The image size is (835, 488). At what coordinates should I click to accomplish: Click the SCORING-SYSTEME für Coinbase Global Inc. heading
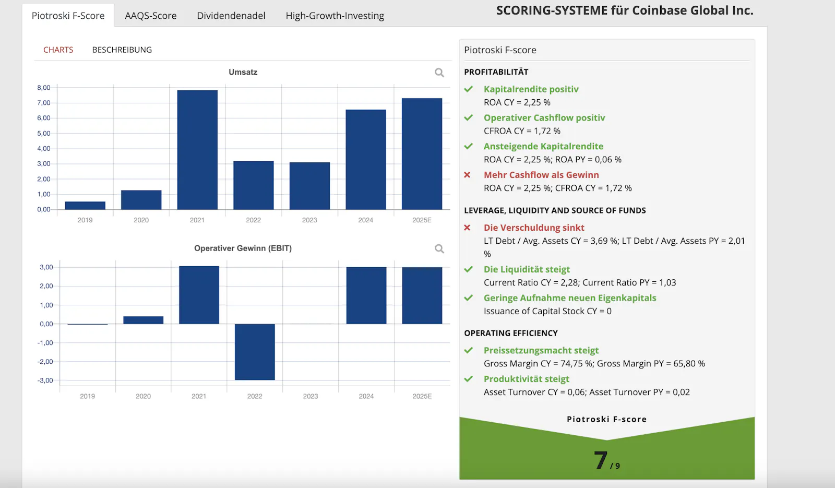coord(625,11)
